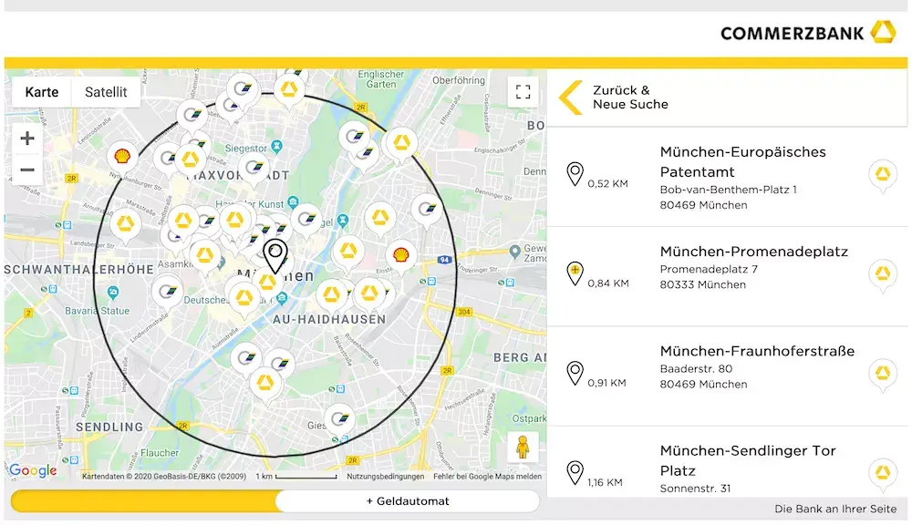Click the yellow filled toggle segment

tap(143, 501)
